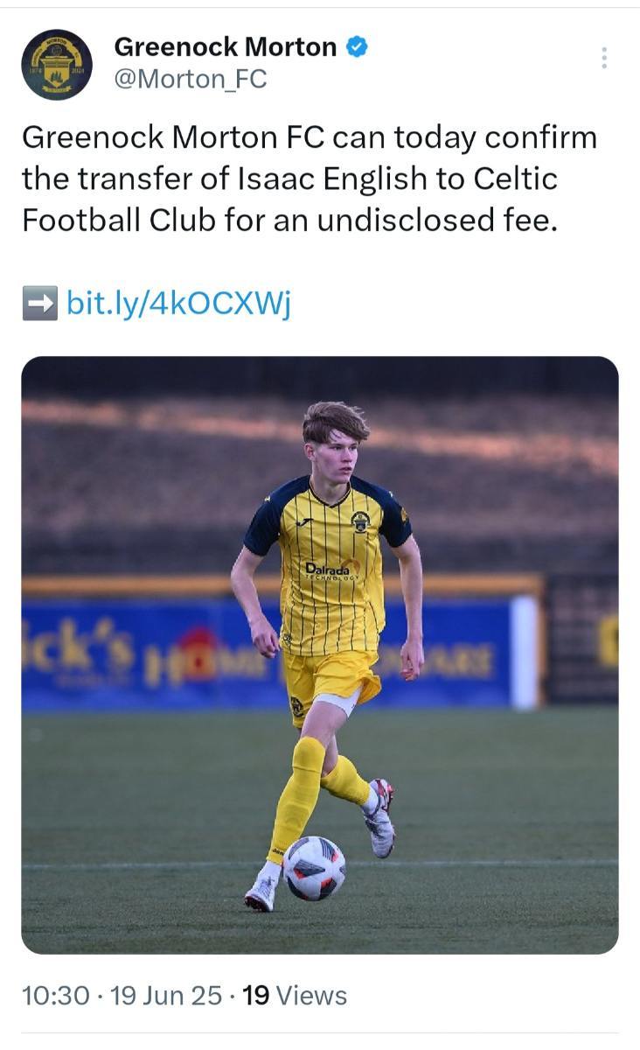Click the word Celtic in the tweet
The width and height of the screenshot is (640, 1050).
tap(516, 178)
